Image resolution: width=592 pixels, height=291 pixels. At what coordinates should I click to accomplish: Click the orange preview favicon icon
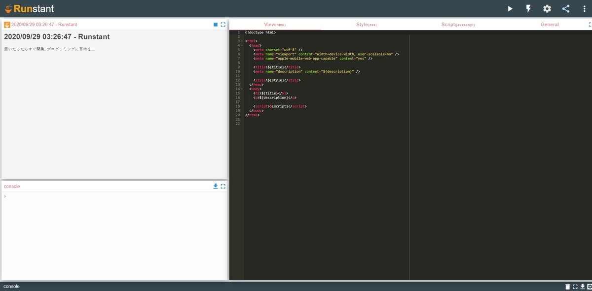point(7,25)
